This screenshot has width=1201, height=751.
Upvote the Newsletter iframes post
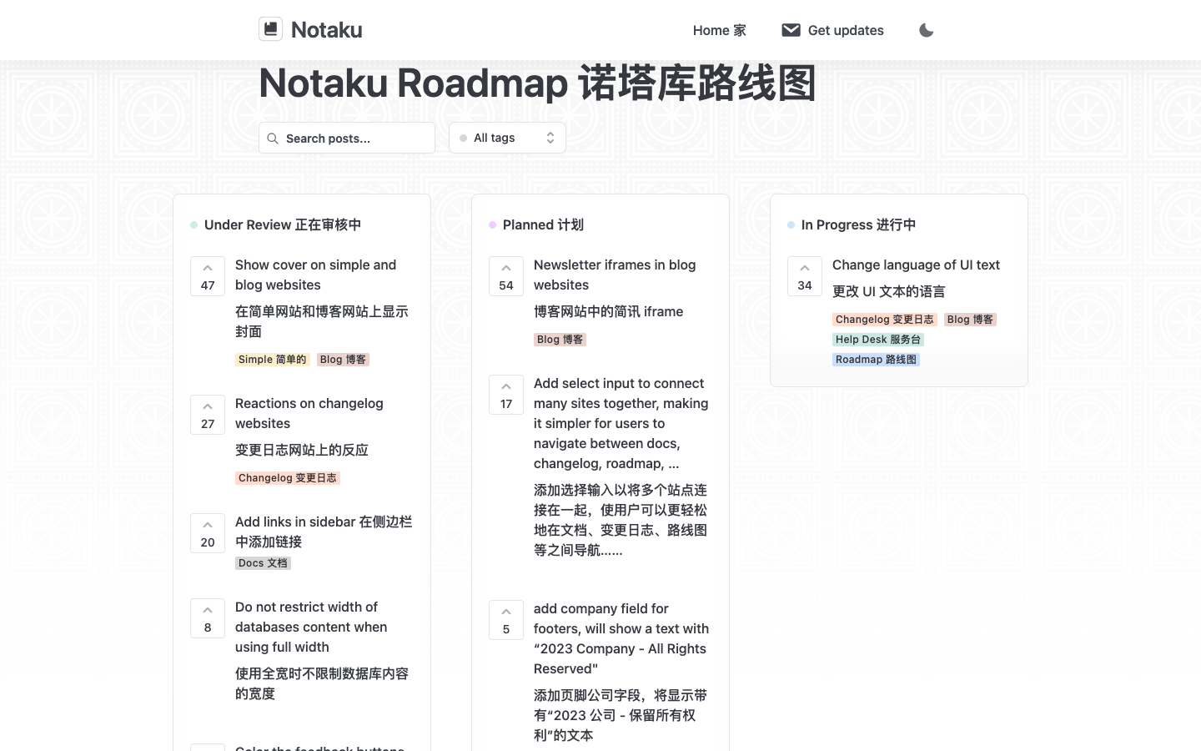506,276
